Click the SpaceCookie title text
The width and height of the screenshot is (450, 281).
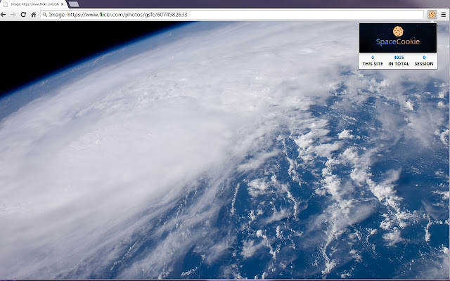coord(398,42)
